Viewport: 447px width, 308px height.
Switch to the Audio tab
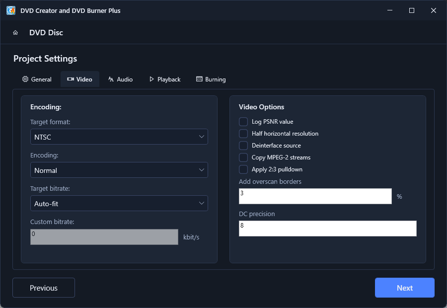120,79
